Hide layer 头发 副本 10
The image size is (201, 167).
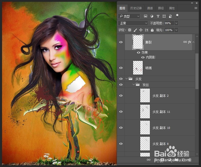click(121, 128)
